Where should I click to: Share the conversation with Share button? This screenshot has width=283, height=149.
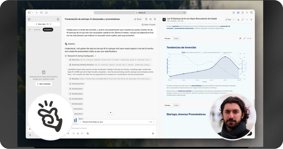coord(138,19)
